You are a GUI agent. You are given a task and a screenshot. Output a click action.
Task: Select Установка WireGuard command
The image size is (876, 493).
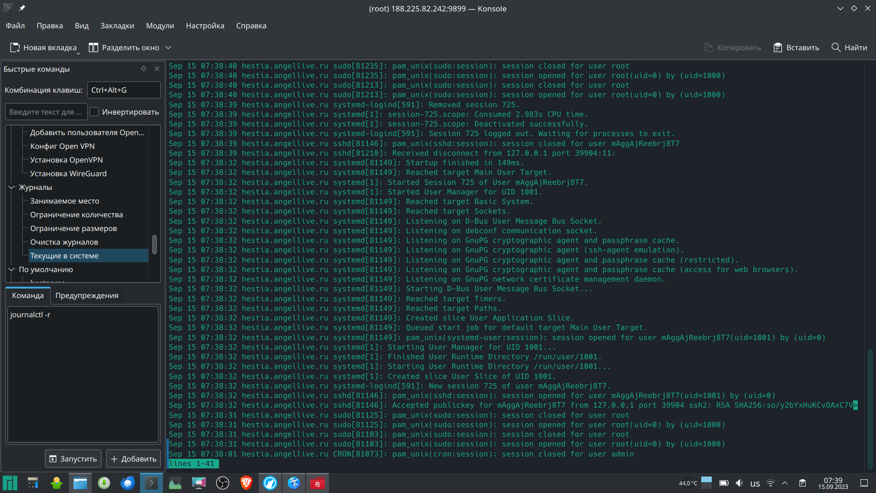pyautogui.click(x=68, y=173)
